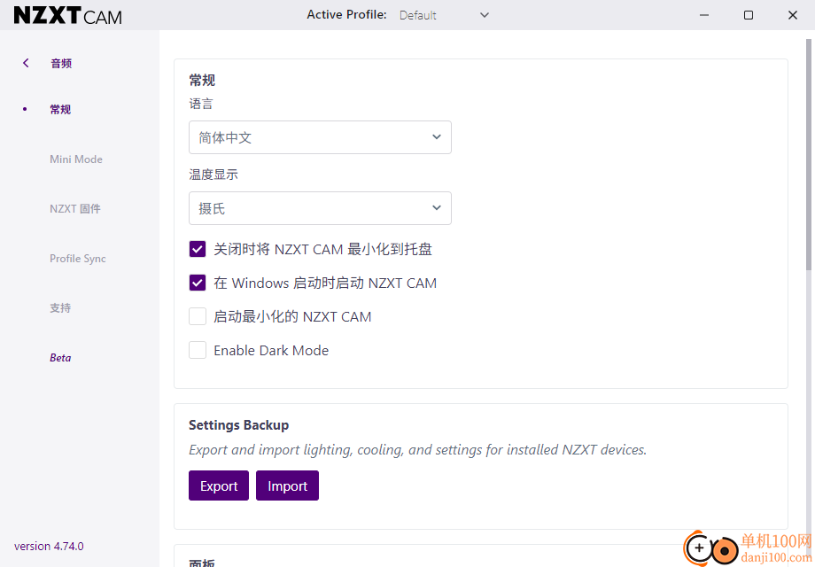Open the Active Profile dropdown
Viewport: 815px width, 567px height.
coord(444,15)
